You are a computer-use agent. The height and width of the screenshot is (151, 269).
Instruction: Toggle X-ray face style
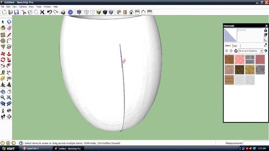tap(79, 12)
